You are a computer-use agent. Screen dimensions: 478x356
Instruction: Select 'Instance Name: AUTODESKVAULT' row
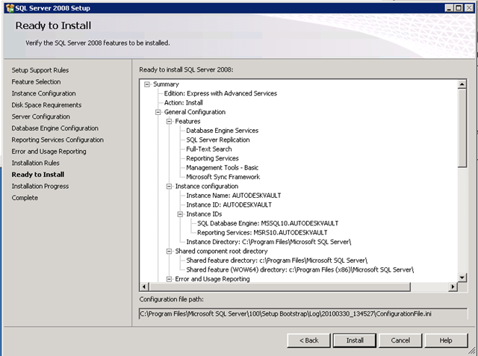[x=234, y=196]
